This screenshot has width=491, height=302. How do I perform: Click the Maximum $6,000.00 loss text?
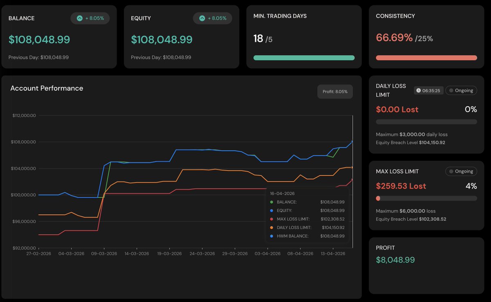405,211
